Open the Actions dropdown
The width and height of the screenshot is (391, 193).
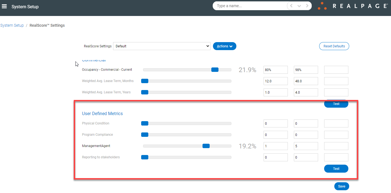(224, 46)
